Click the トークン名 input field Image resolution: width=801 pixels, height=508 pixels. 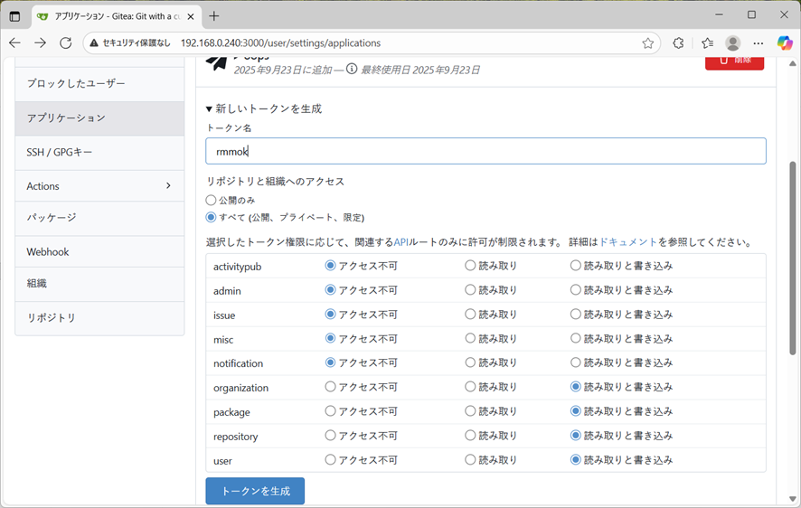coord(485,151)
